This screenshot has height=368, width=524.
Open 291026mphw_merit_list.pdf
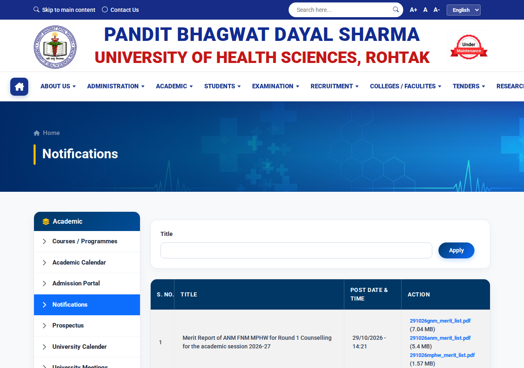pos(442,355)
